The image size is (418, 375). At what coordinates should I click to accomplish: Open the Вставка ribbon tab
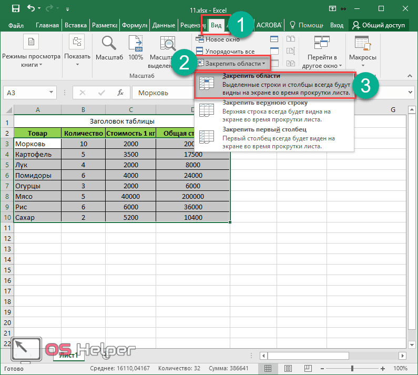pos(76,25)
